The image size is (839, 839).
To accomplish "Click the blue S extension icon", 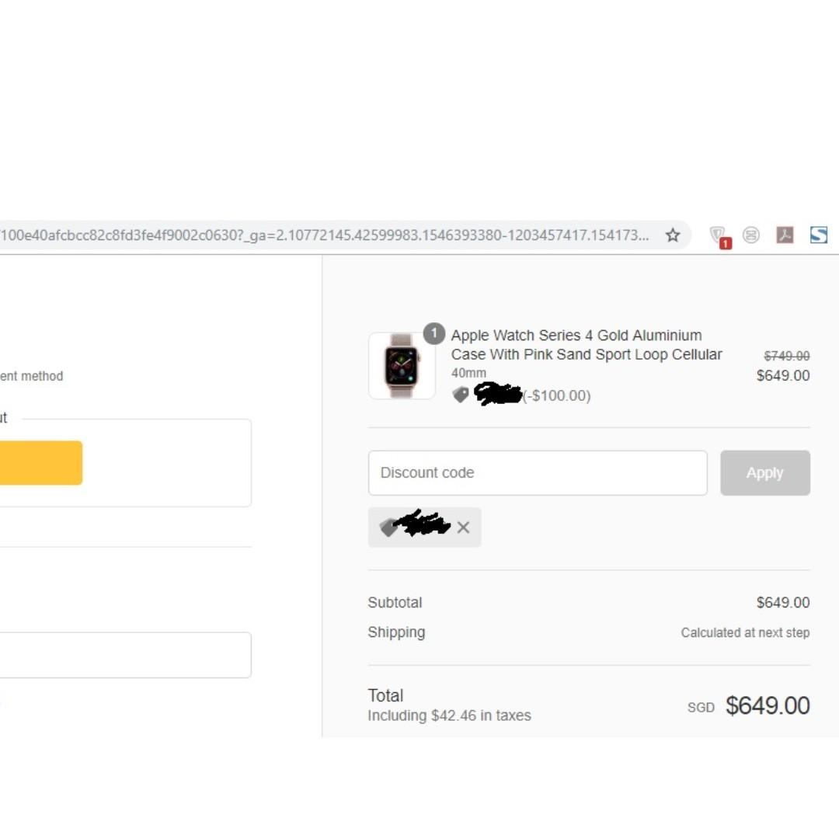I will coord(819,235).
